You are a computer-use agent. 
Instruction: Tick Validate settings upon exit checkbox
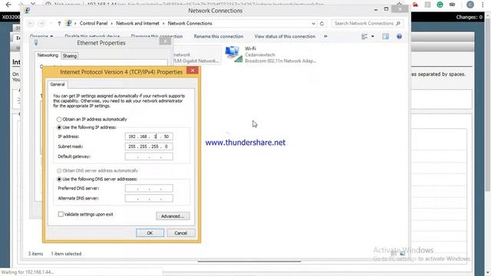(61, 215)
